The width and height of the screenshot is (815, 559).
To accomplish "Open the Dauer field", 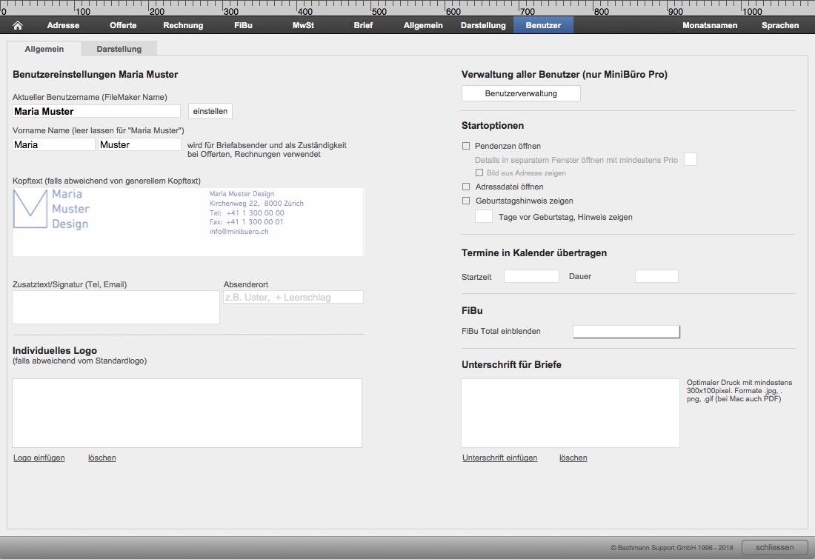I will click(656, 276).
